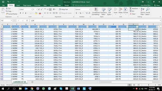
Task: Open the SET column filter dropdown
Action: pyautogui.click(x=117, y=27)
